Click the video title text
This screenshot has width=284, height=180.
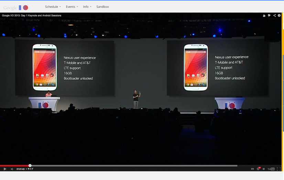click(32, 16)
